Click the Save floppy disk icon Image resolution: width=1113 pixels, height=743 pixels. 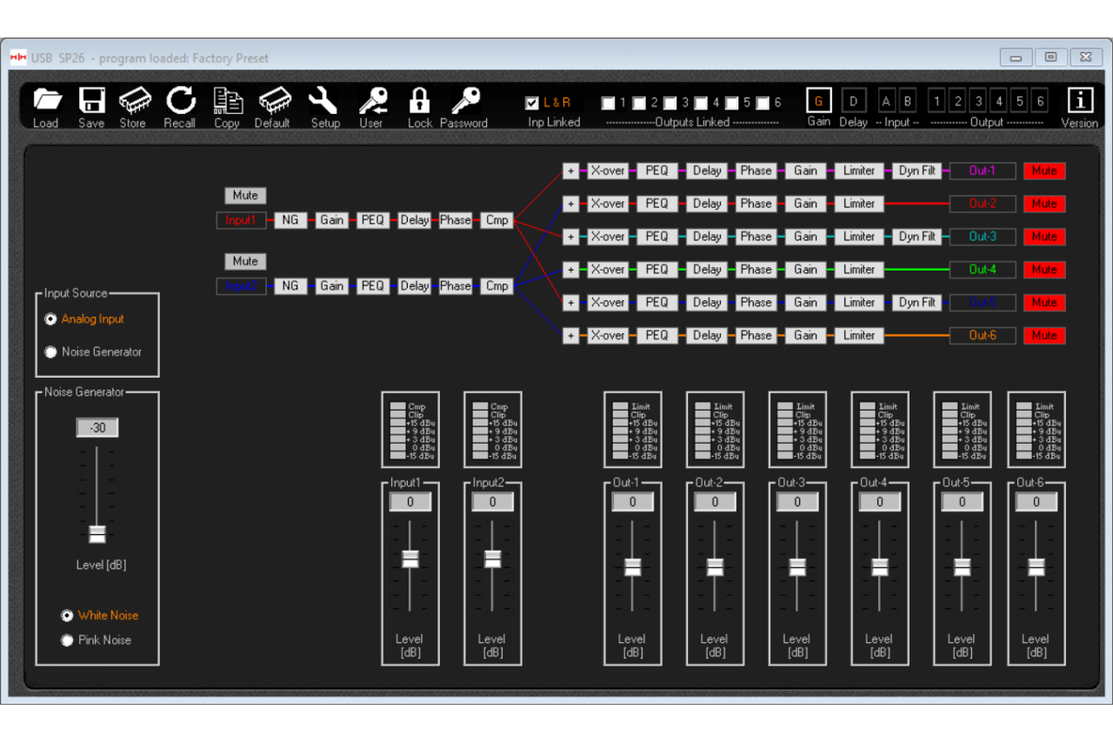pyautogui.click(x=91, y=102)
